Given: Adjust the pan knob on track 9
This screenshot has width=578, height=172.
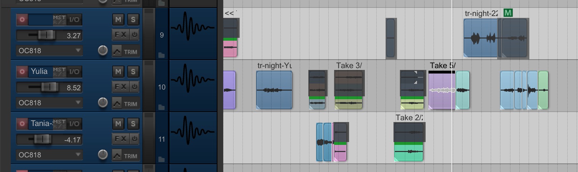Looking at the screenshot, I should pyautogui.click(x=103, y=50).
